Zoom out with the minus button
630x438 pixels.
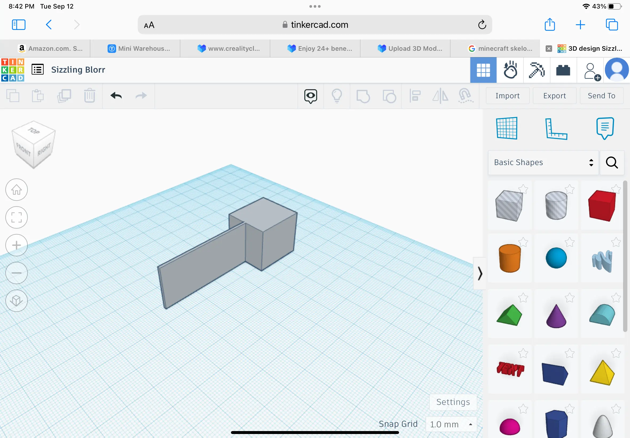pyautogui.click(x=17, y=273)
